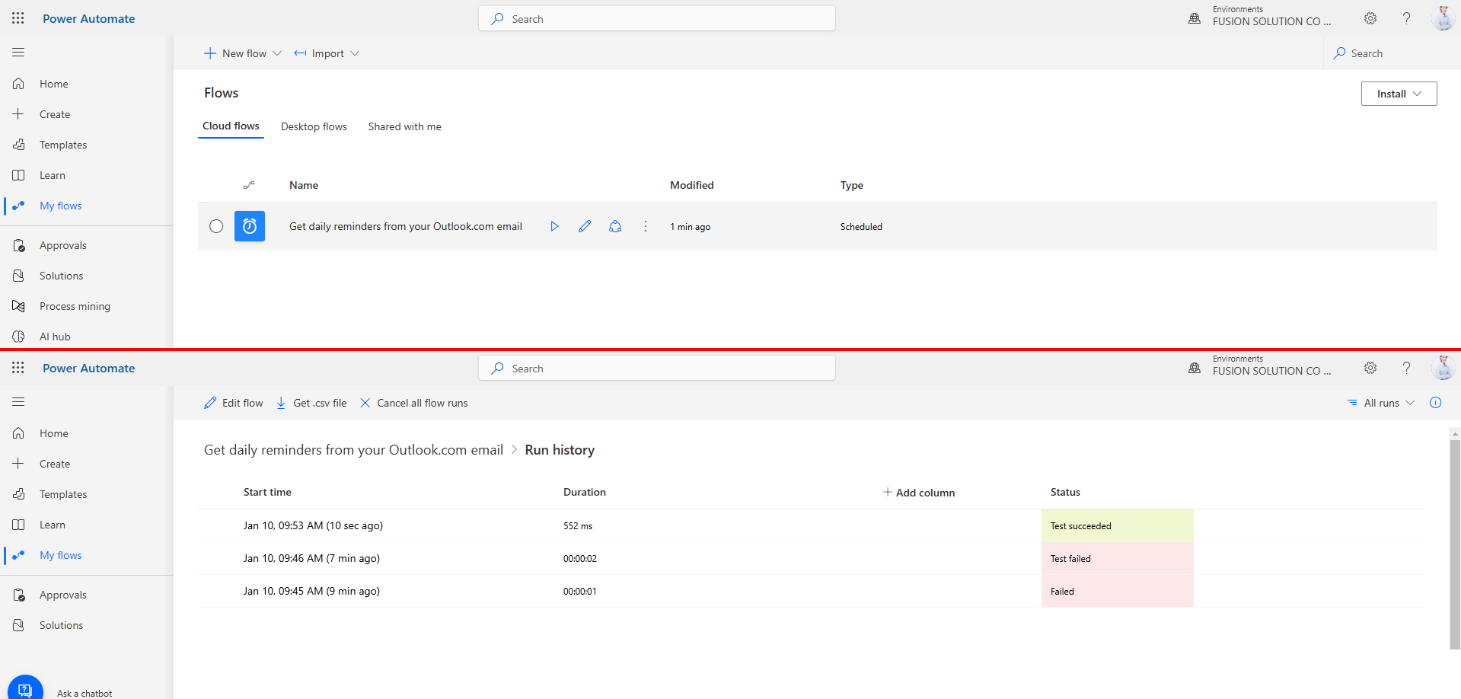Click the vertical scrollbar in Run history
Viewport: 1461px width, 699px height.
tap(1455, 543)
